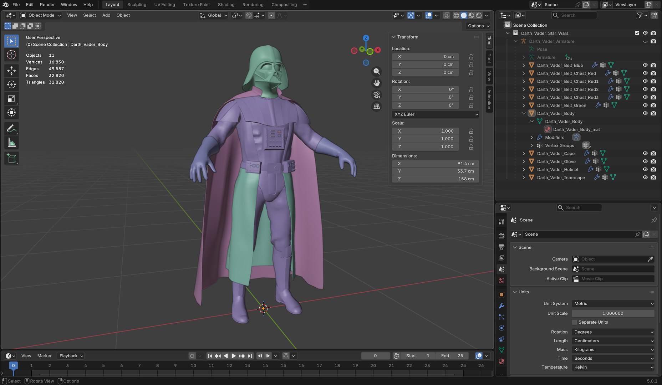Open the Add menu in viewport header

click(106, 15)
